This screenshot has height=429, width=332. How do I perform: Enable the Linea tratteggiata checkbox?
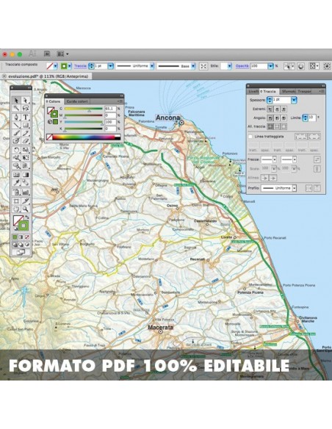tap(250, 136)
